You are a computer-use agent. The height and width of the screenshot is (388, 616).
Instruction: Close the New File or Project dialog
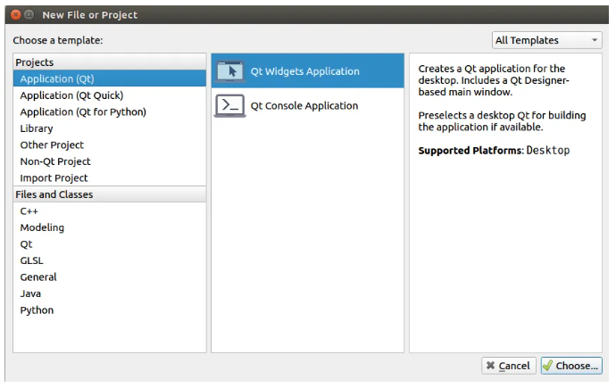point(16,15)
